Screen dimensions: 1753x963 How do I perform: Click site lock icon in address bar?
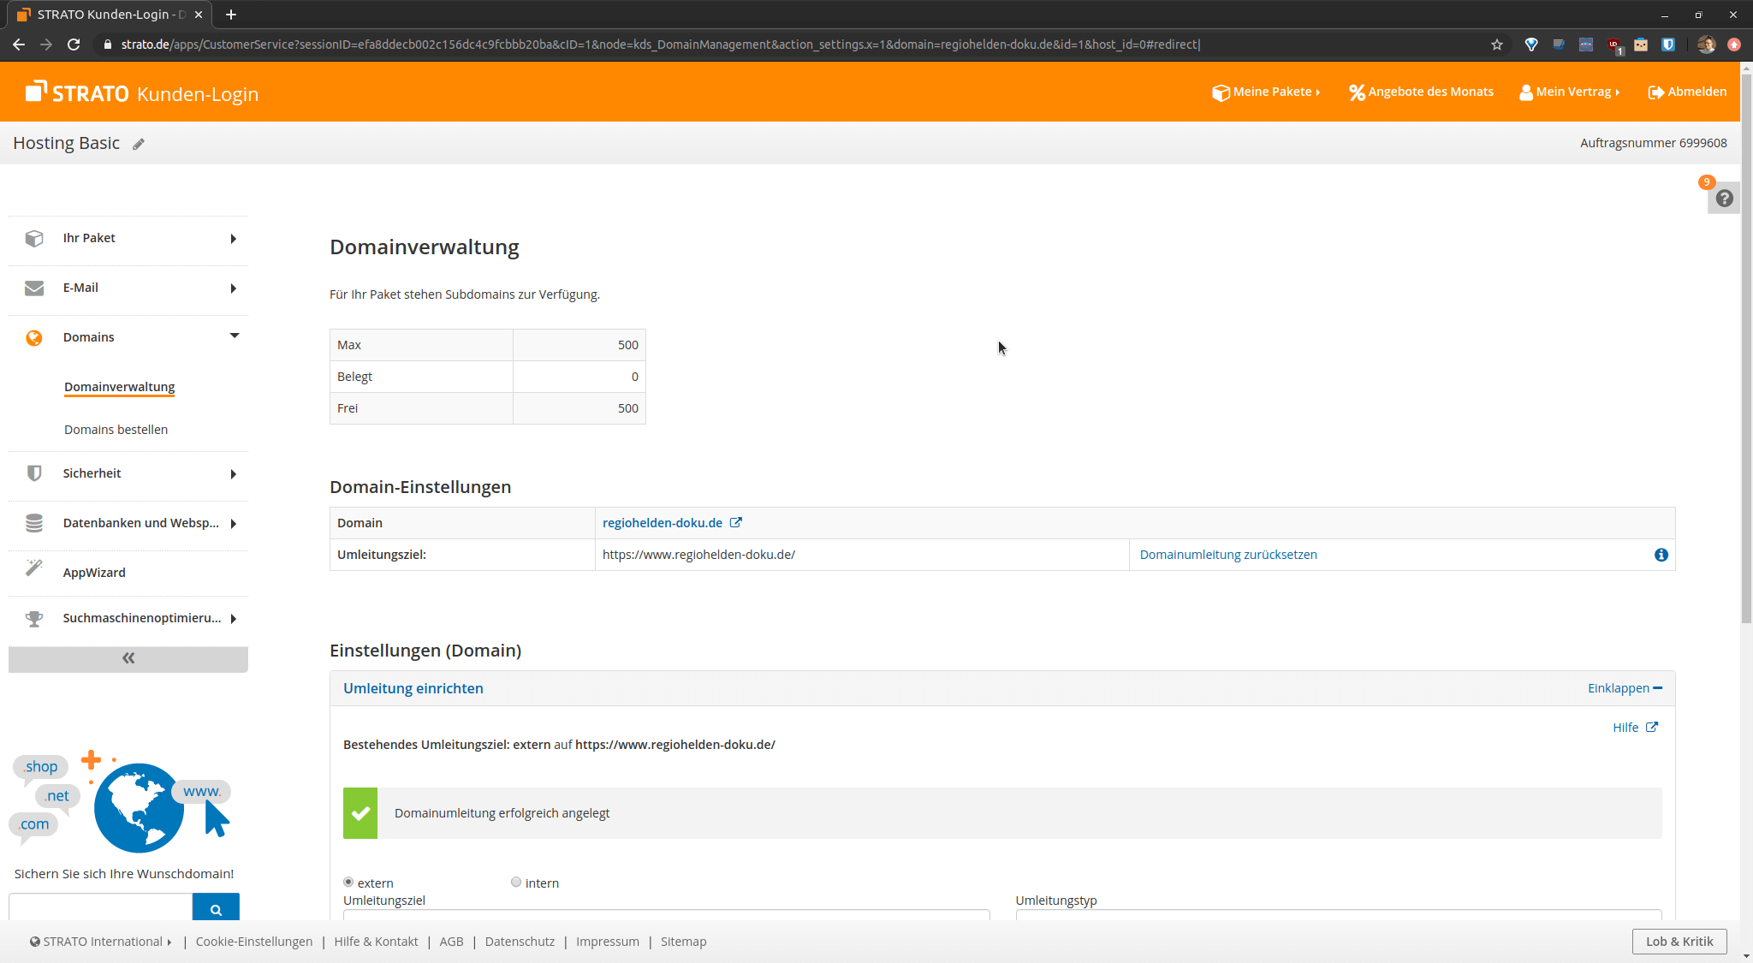point(107,45)
